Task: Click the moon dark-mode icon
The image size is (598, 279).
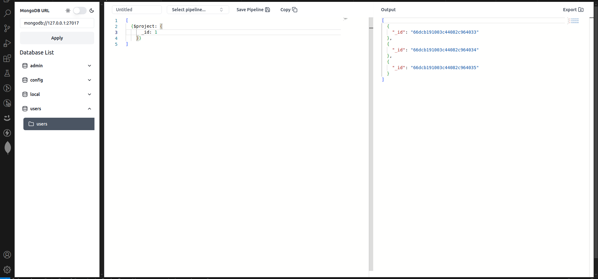Action: pos(92,11)
